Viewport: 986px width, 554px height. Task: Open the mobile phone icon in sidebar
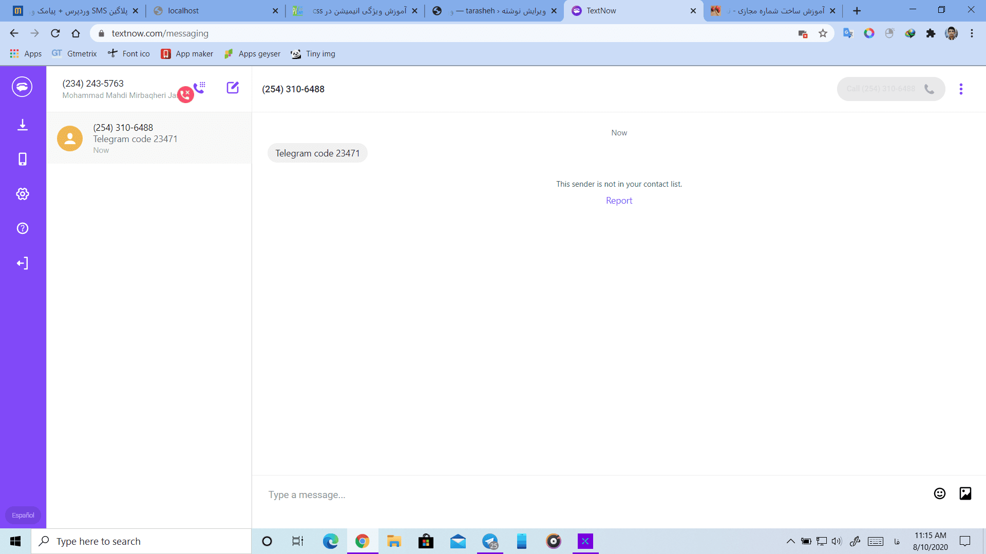[x=23, y=159]
